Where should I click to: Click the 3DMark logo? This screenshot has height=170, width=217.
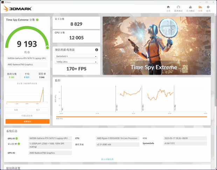pyautogui.click(x=17, y=8)
